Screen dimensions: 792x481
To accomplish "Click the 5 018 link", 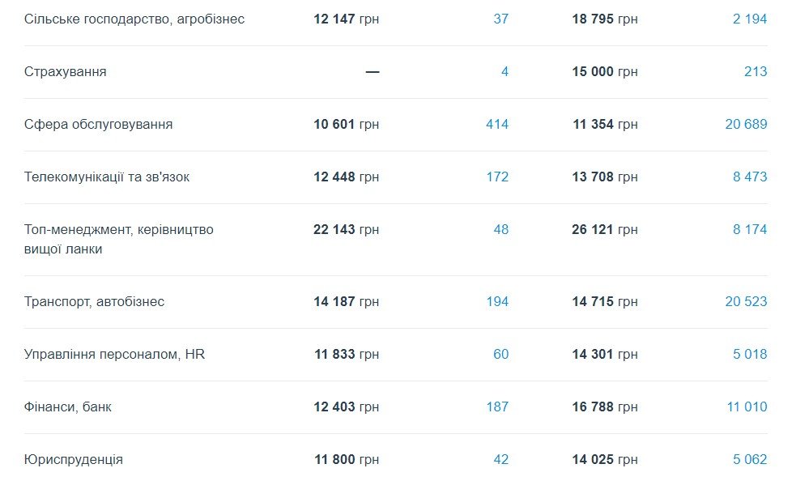I will (749, 354).
